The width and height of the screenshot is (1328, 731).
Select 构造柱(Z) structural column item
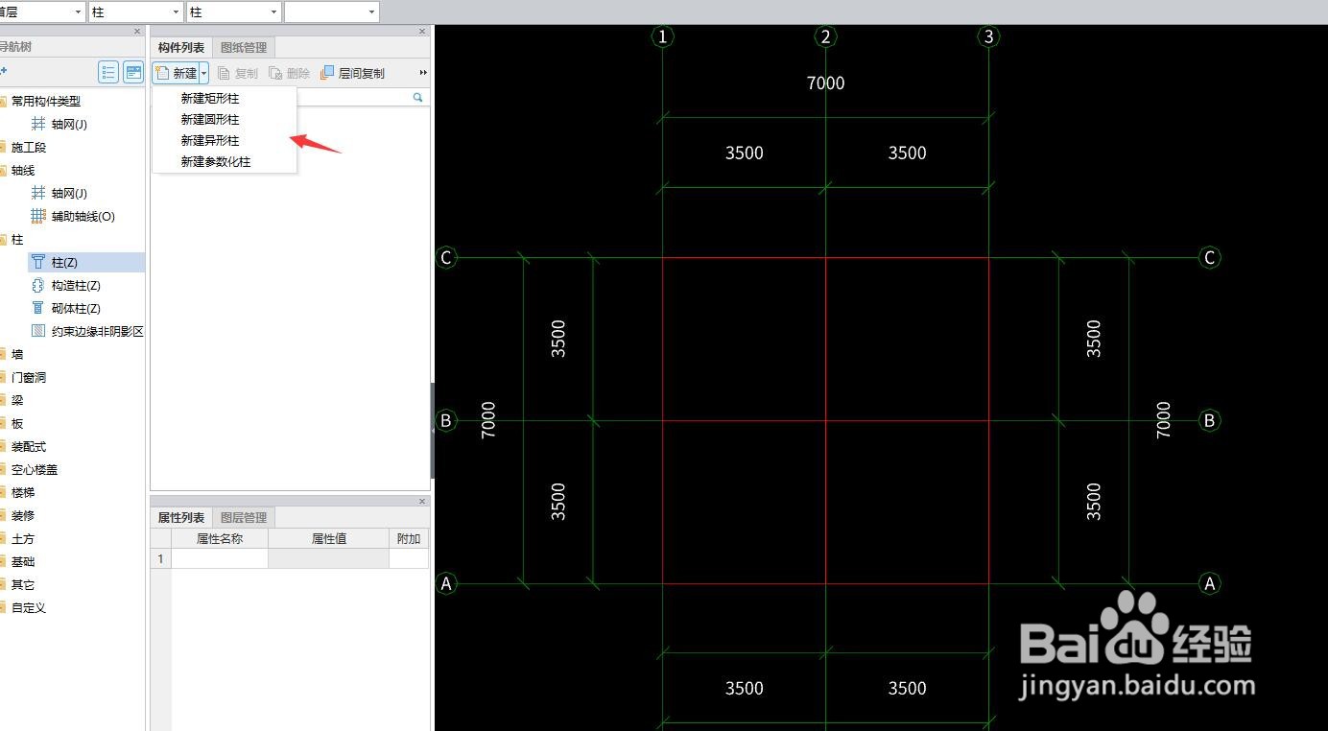65,285
